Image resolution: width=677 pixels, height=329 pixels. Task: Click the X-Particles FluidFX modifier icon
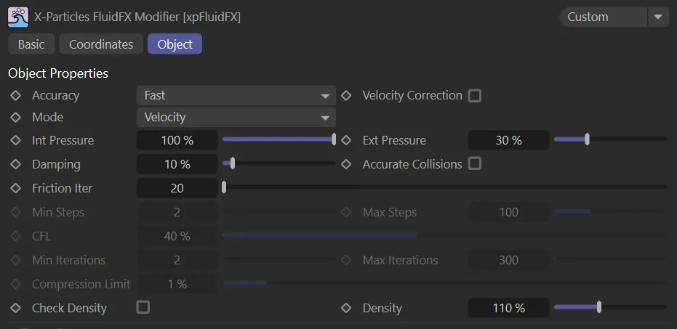(18, 16)
